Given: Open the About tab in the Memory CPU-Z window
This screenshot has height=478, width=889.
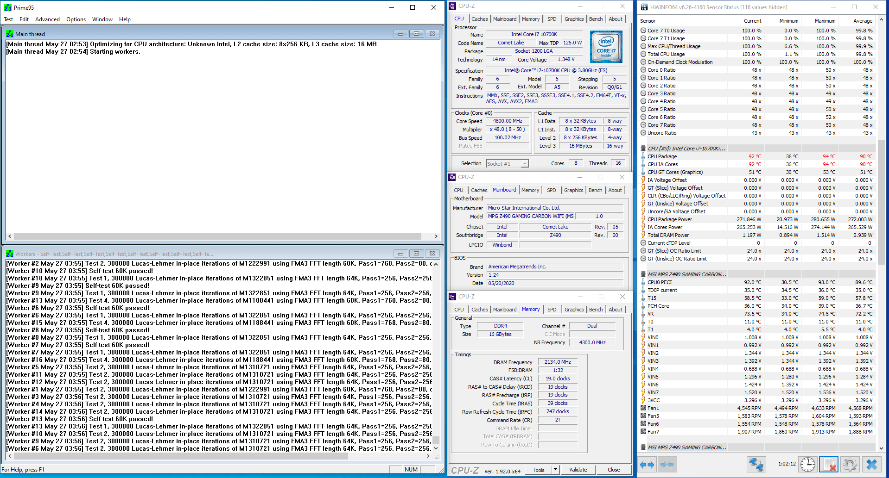Looking at the screenshot, I should click(616, 310).
